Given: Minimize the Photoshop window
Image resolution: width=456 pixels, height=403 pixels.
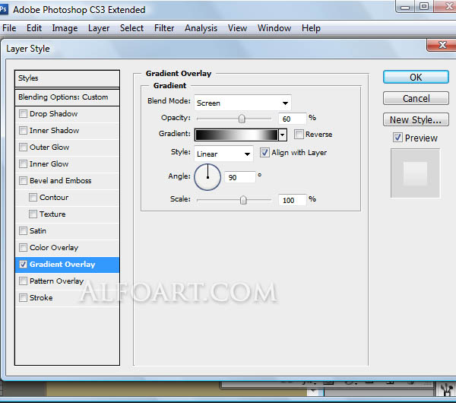Looking at the screenshot, I should click(405, 6).
